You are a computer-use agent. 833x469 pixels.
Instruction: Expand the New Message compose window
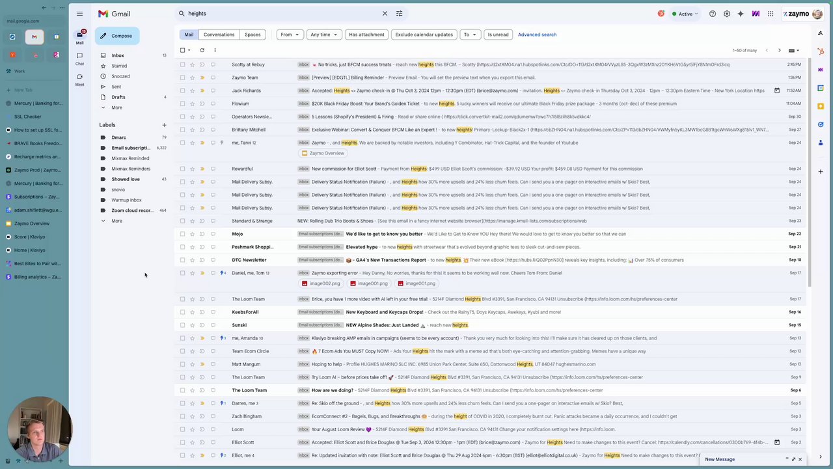(x=793, y=459)
